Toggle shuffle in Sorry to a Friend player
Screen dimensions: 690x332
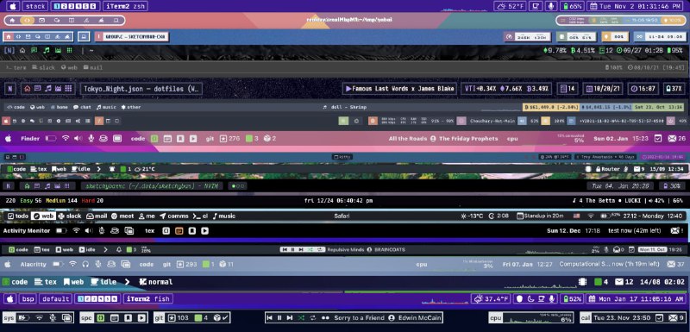(301, 317)
